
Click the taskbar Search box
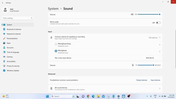63,96
